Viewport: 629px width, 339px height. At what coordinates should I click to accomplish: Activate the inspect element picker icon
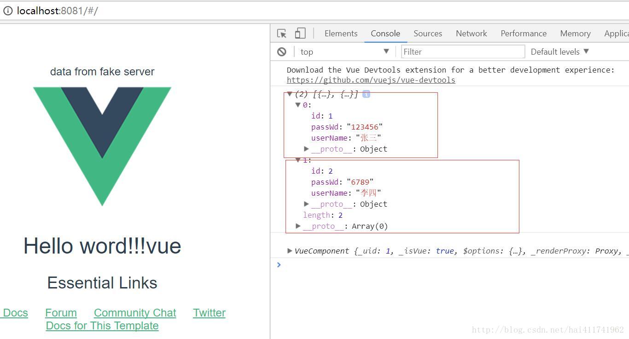(282, 34)
